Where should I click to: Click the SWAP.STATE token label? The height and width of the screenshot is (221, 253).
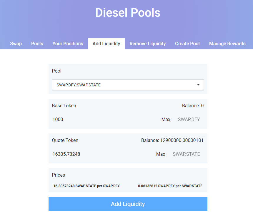186,154
